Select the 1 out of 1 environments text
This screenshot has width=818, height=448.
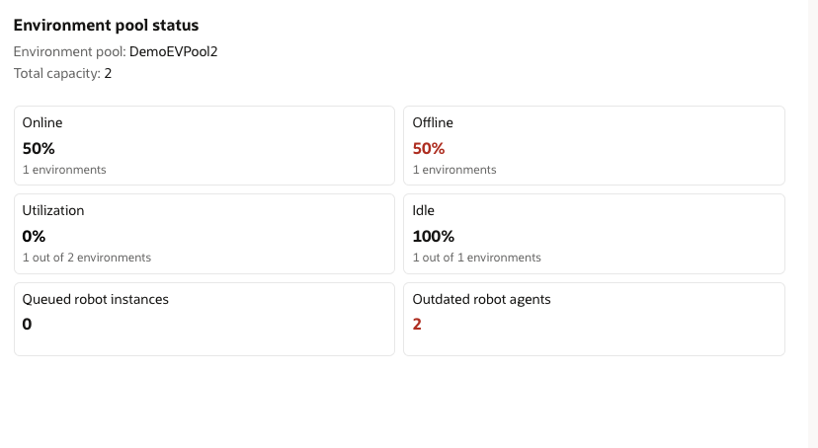(x=476, y=258)
